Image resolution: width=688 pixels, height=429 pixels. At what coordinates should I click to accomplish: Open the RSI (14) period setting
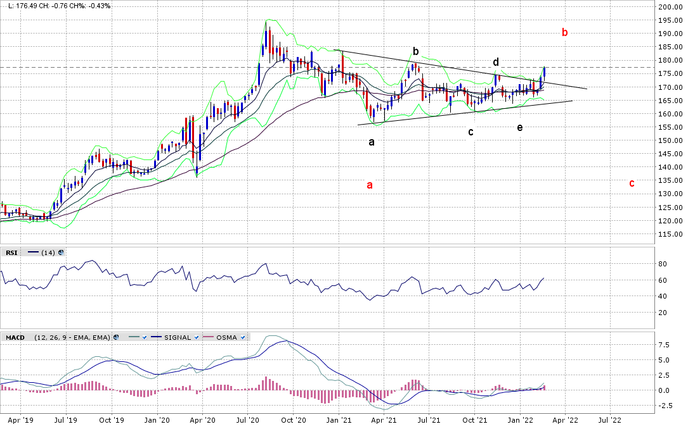(x=48, y=252)
